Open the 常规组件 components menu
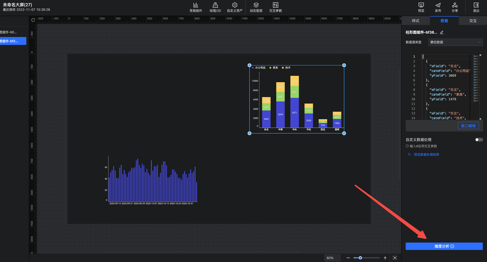The image size is (487, 262). [196, 7]
